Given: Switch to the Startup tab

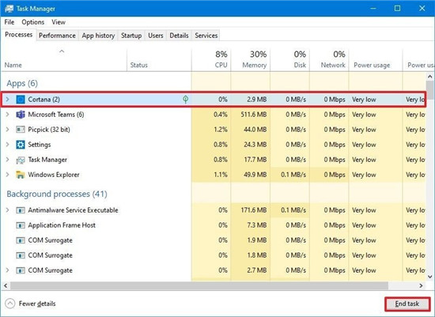Looking at the screenshot, I should 131,36.
